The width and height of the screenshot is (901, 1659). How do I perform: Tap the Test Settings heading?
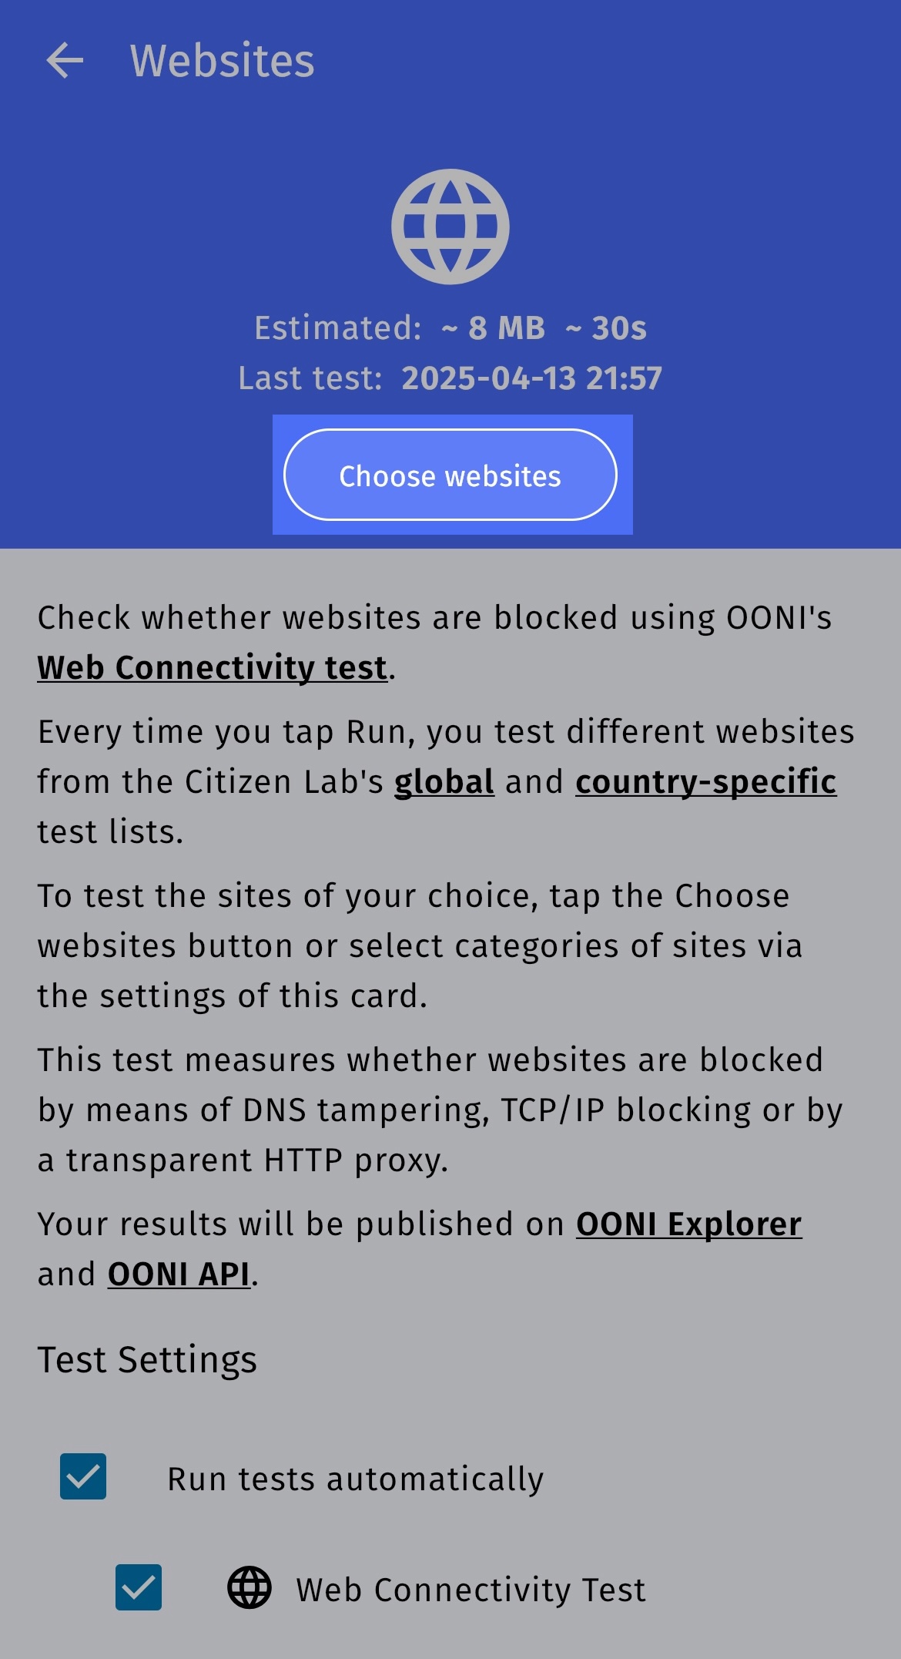(147, 1360)
